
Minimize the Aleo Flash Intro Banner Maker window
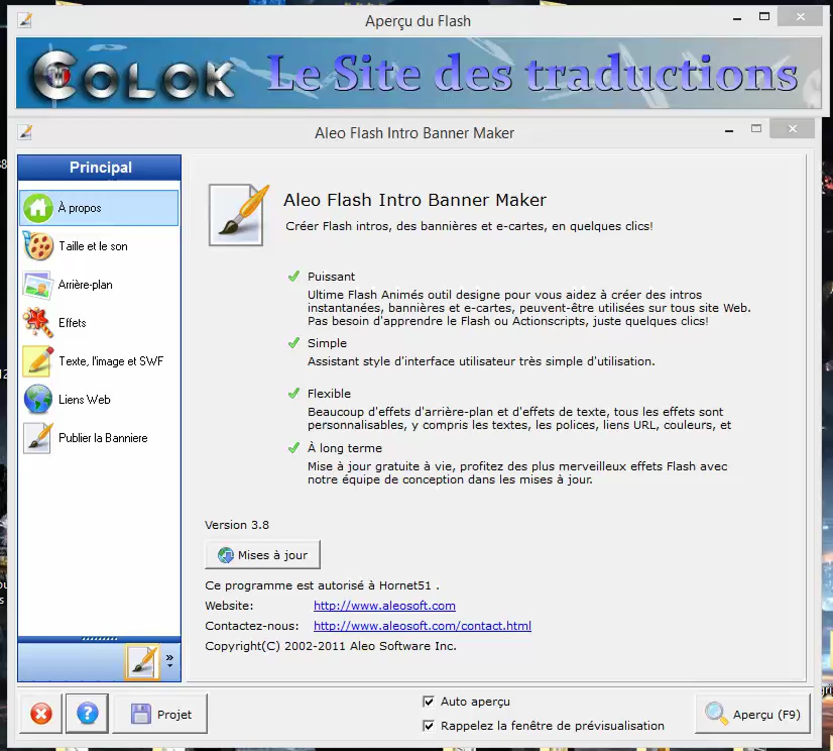coord(729,131)
